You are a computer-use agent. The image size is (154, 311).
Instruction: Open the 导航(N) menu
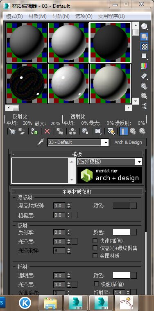61,16
